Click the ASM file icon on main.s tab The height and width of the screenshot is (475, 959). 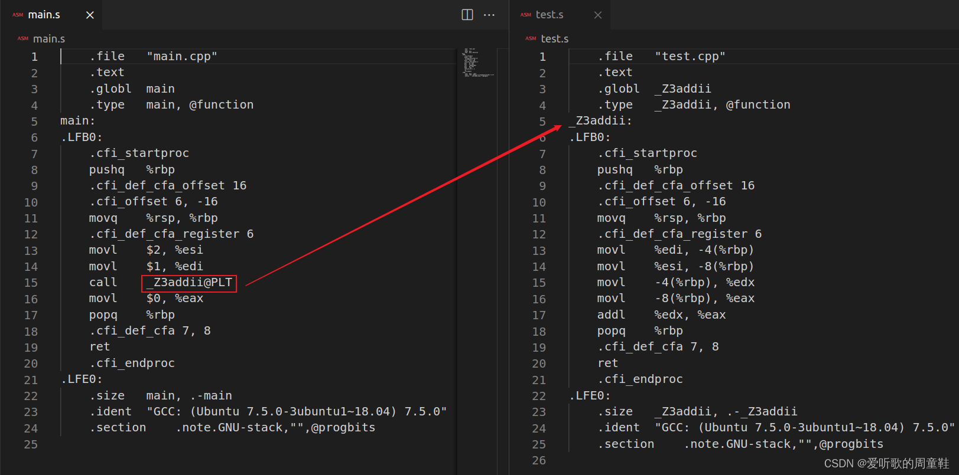point(18,15)
